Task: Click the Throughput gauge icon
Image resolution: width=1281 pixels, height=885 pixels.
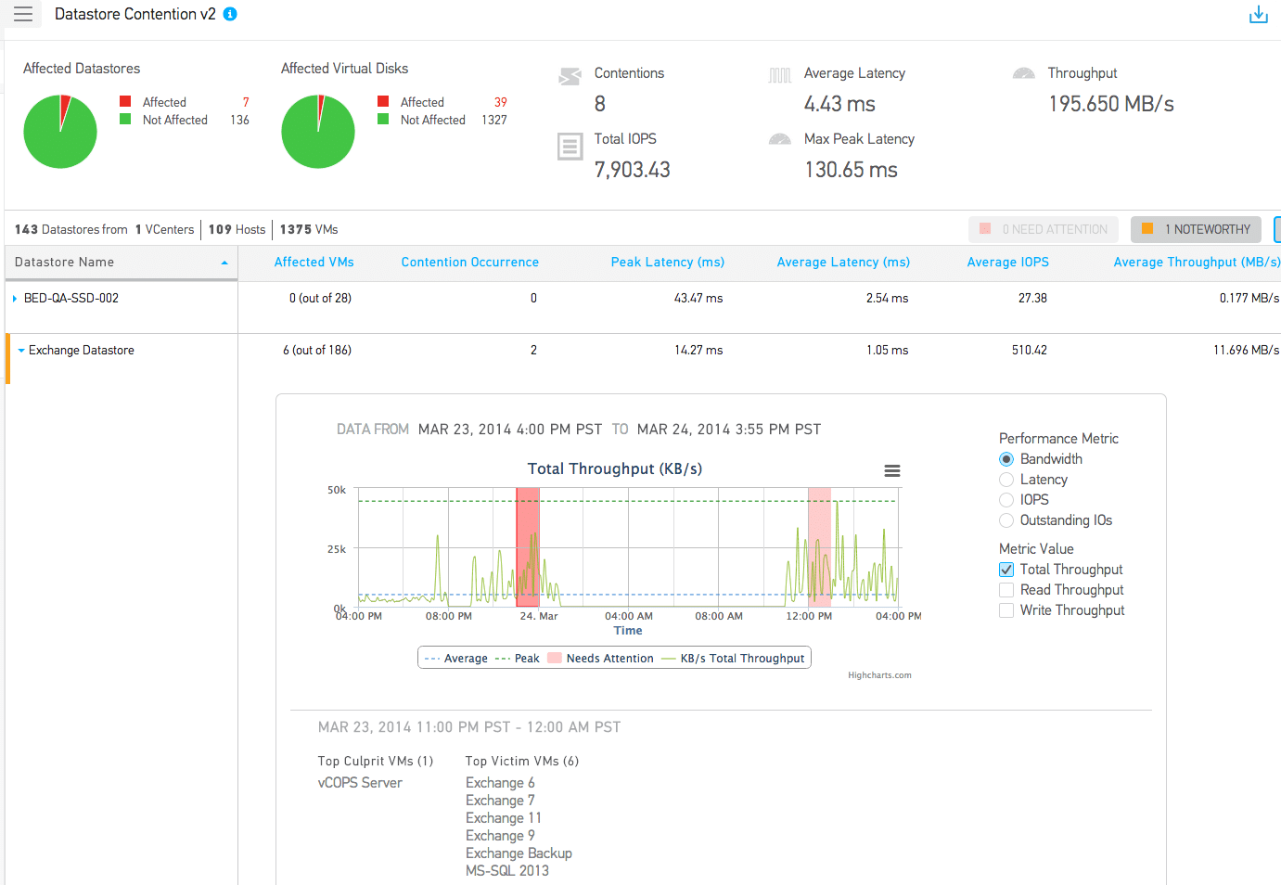Action: click(x=1023, y=74)
